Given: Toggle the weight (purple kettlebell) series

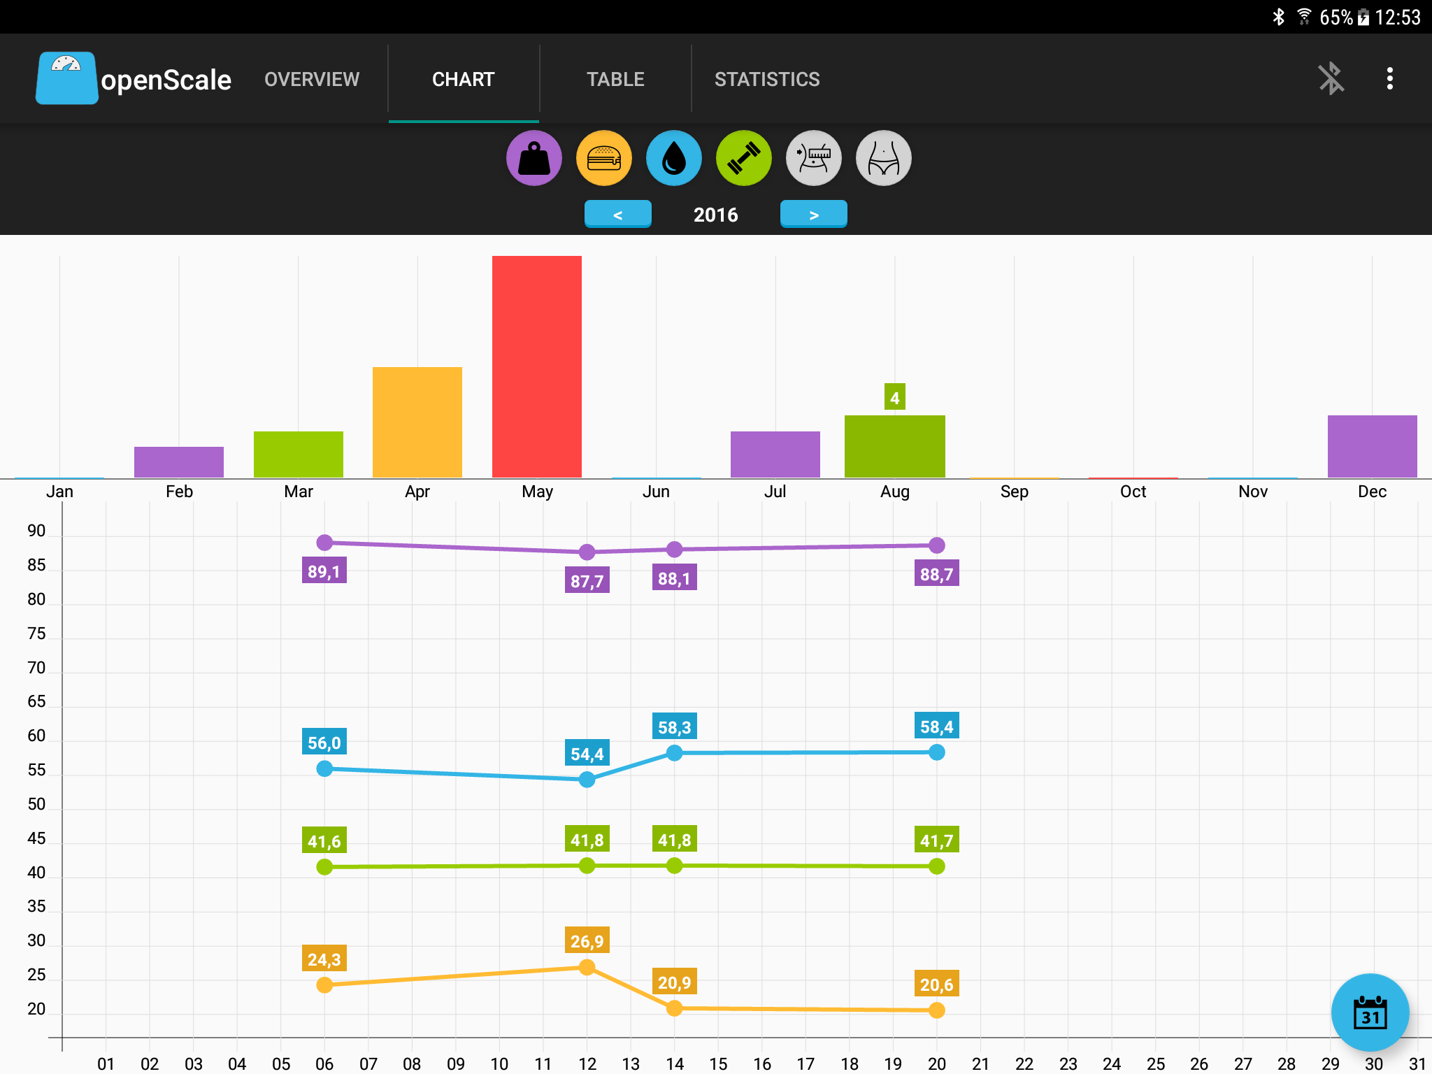Looking at the screenshot, I should (534, 158).
